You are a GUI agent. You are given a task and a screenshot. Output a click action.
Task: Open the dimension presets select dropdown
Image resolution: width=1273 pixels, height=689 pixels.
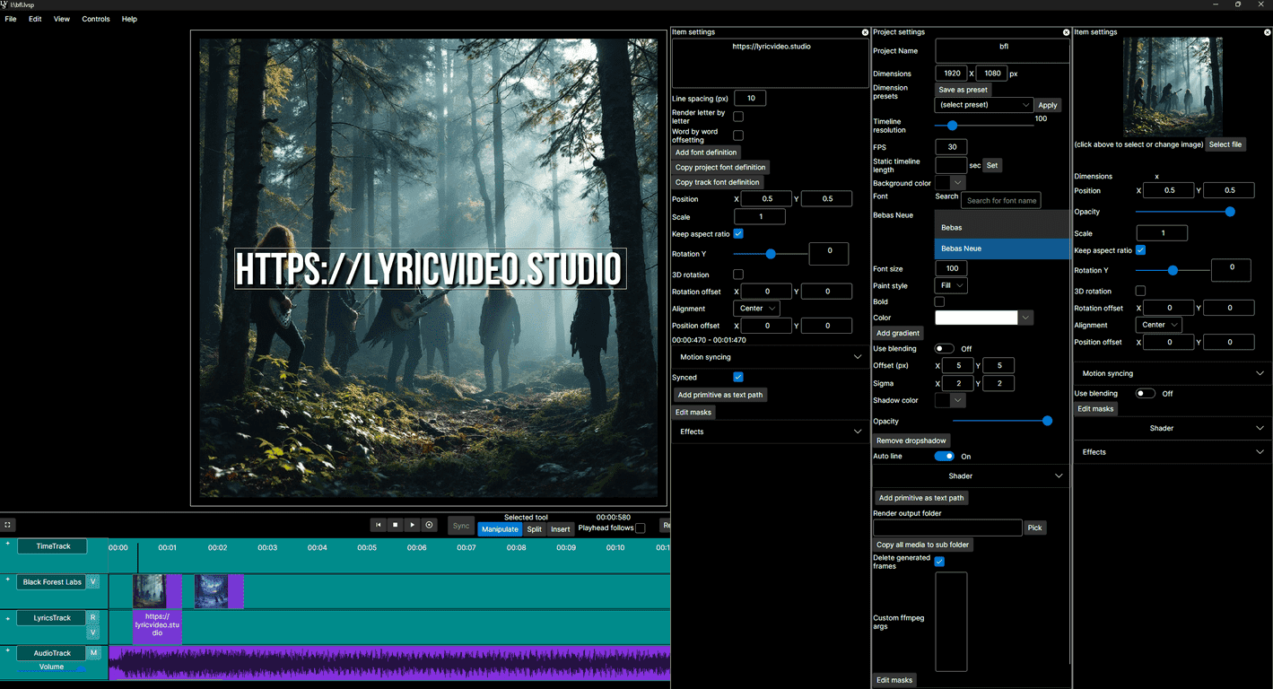[983, 105]
